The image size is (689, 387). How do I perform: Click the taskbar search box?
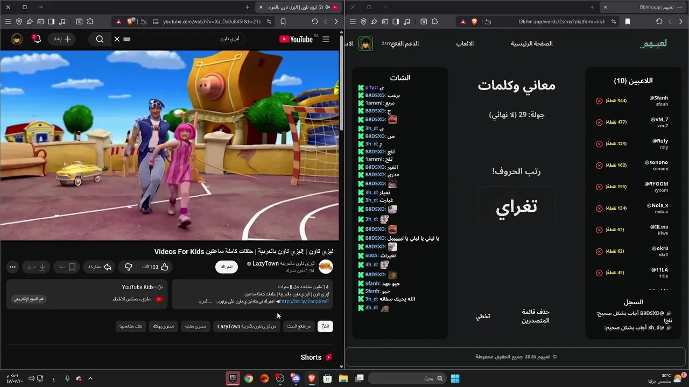(407, 378)
